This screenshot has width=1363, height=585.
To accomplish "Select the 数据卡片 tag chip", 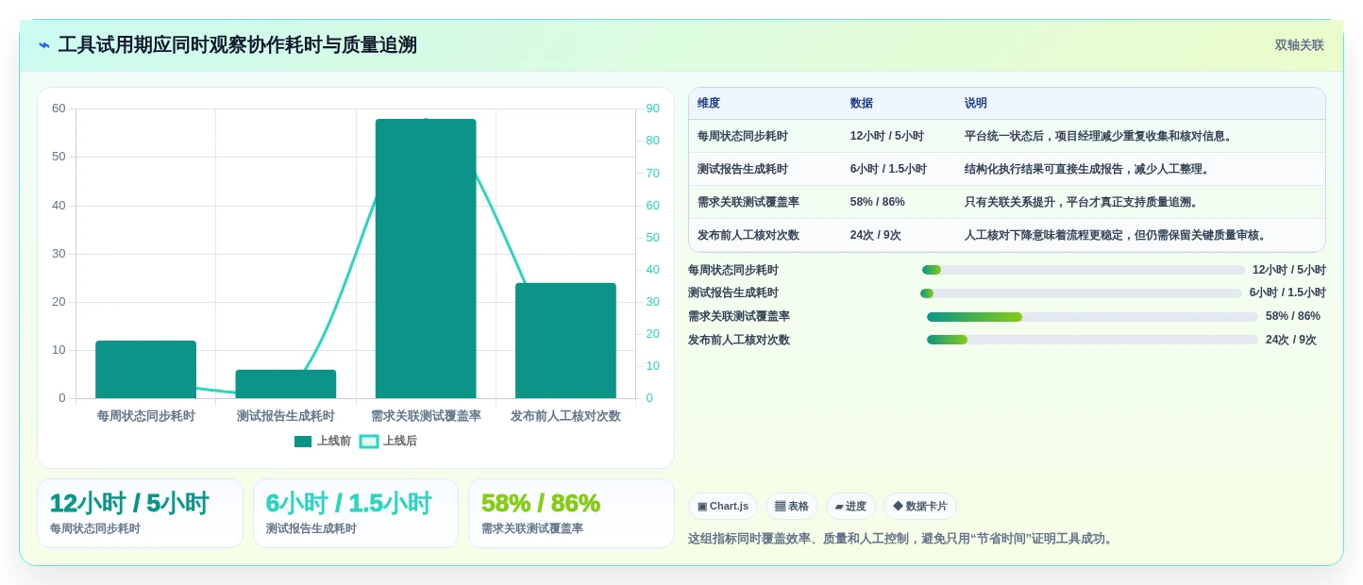I will pyautogui.click(x=920, y=506).
